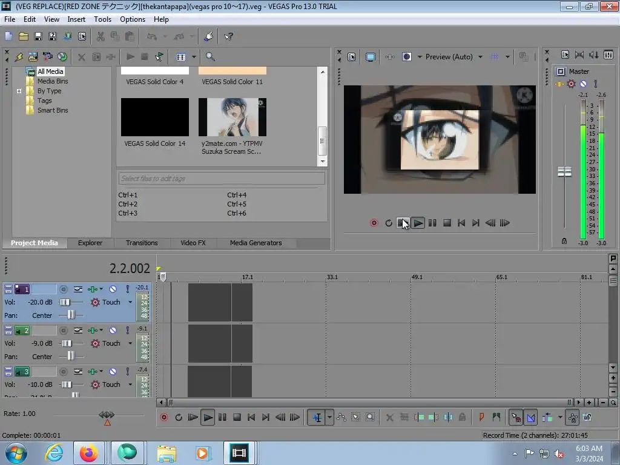Expand the By Type tree node
620x465 pixels.
19,91
